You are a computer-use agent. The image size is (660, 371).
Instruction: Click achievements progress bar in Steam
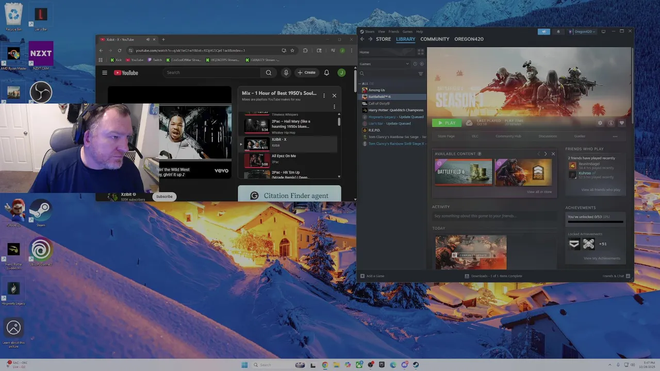click(596, 222)
